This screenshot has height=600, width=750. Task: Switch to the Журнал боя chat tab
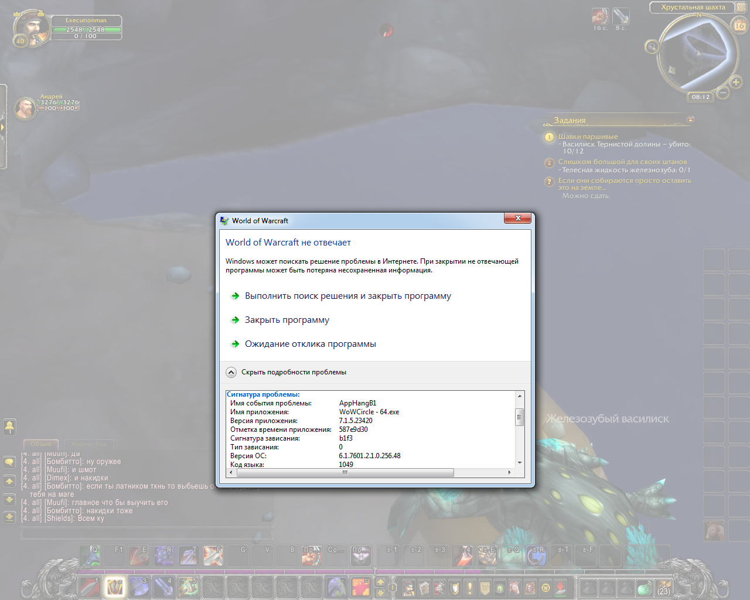[89, 444]
